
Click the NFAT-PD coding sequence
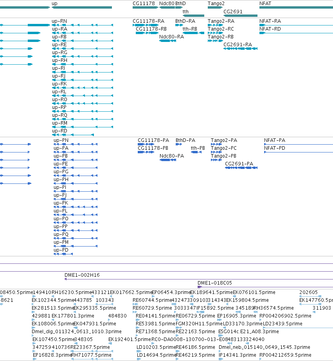click(x=299, y=152)
